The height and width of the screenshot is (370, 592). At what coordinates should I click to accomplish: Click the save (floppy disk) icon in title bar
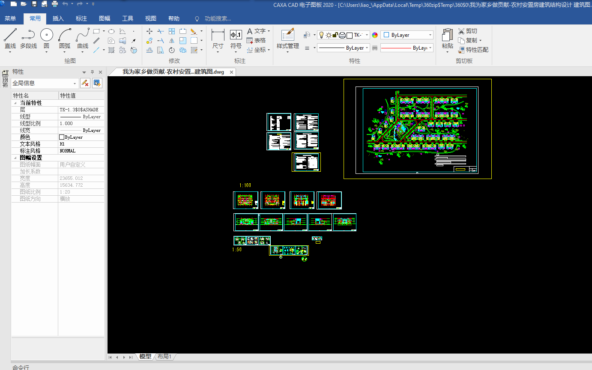pyautogui.click(x=34, y=4)
